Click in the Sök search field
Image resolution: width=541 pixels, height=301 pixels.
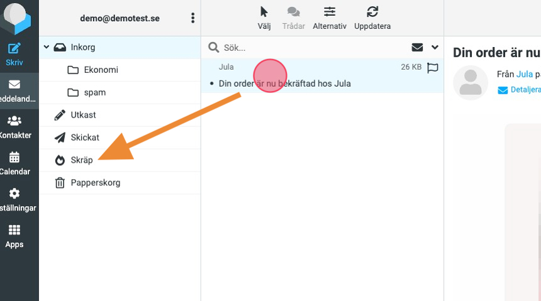click(308, 48)
